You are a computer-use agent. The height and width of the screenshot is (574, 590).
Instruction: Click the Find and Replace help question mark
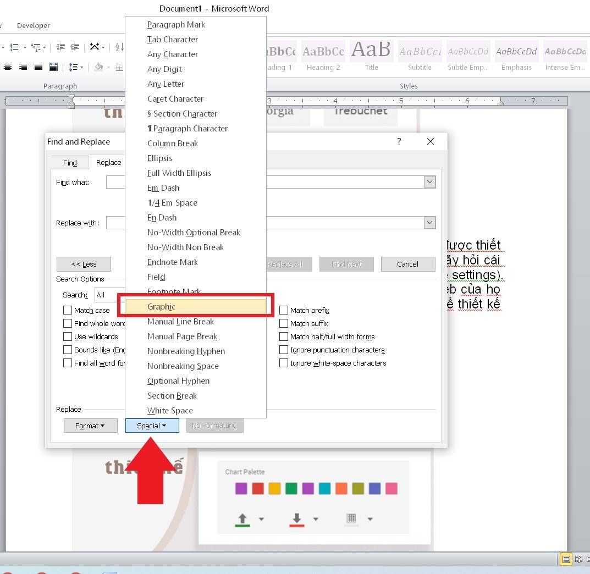[x=399, y=141]
